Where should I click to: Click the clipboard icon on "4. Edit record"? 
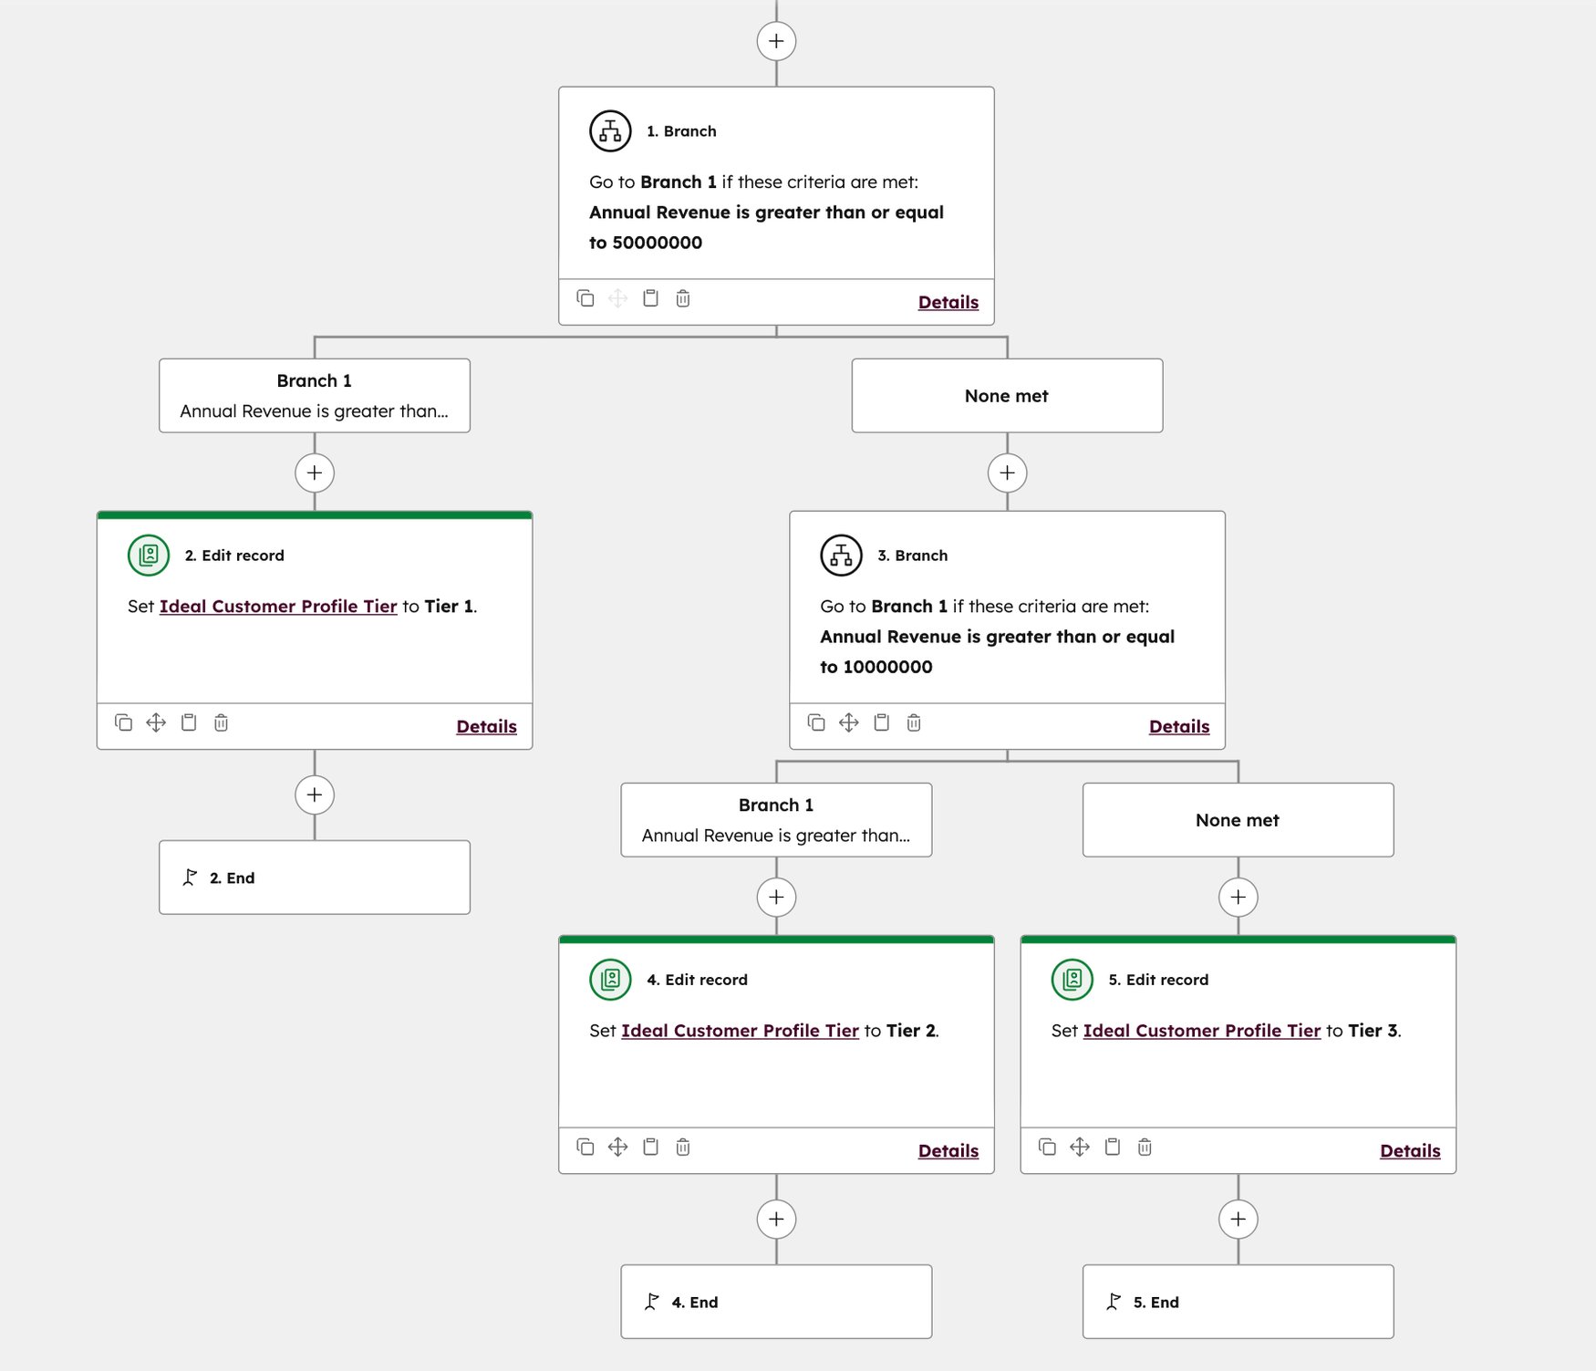tap(650, 1148)
